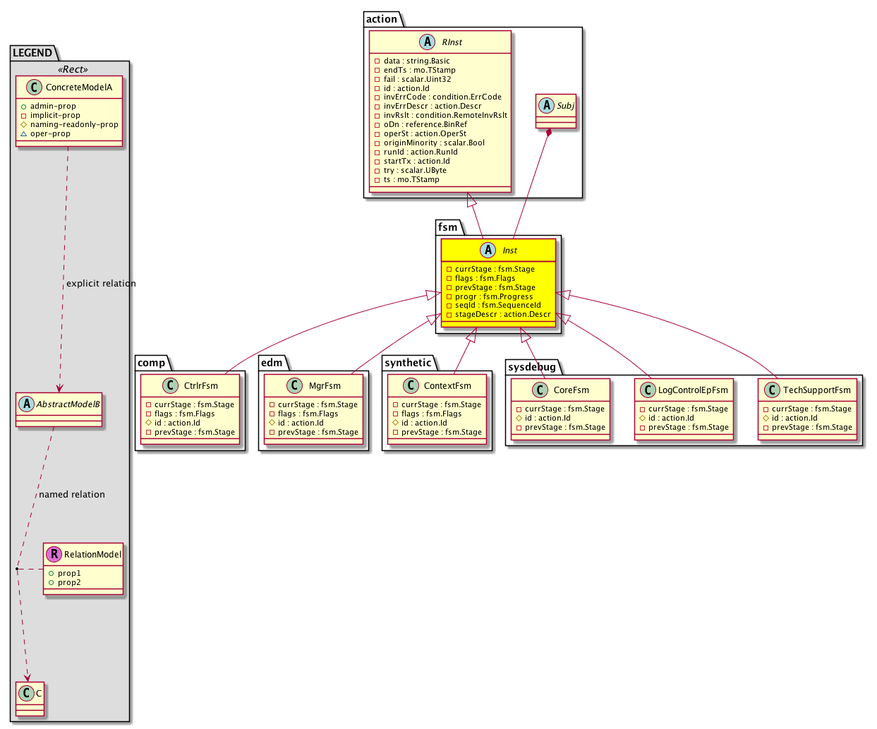Click the fsm package tab label
877x729 pixels.
(x=448, y=227)
